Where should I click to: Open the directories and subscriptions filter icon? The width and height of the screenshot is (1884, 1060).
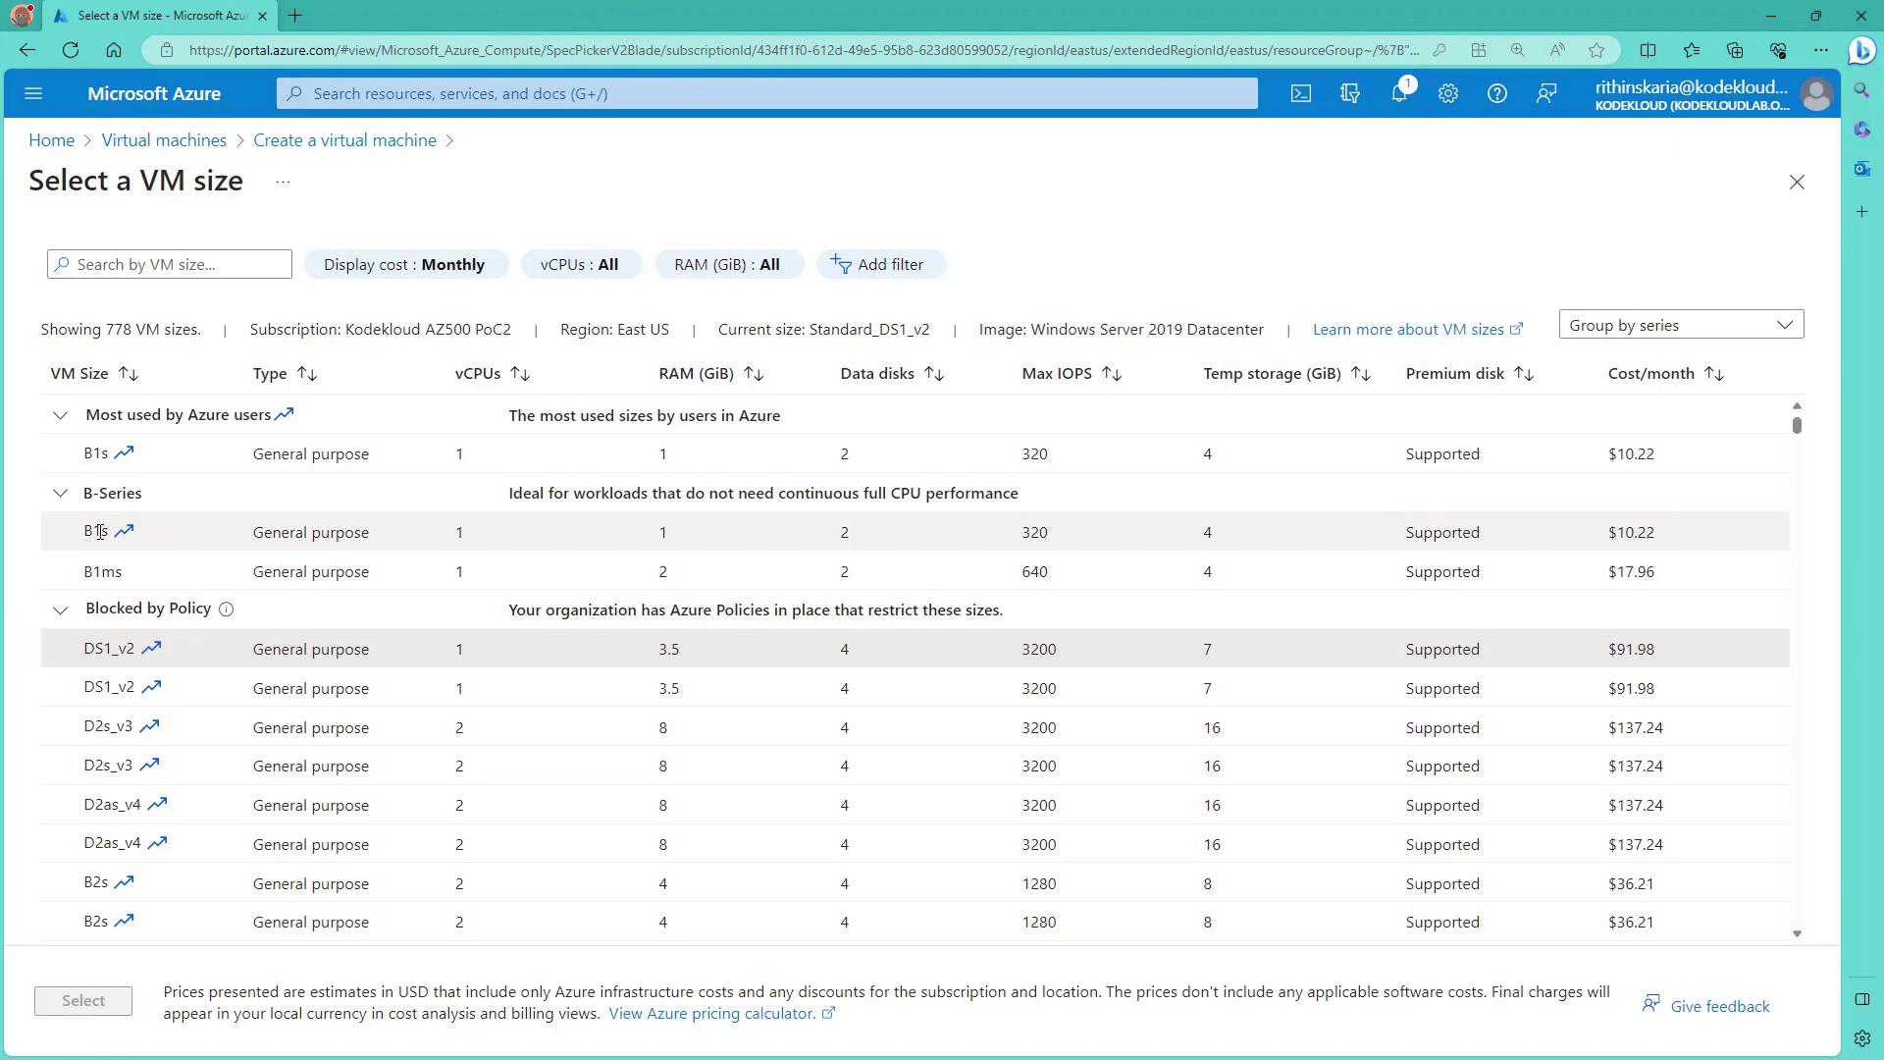click(1350, 93)
